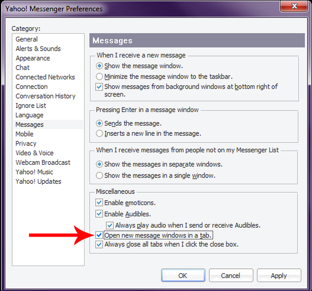Viewport: 312px width, 291px height.
Task: Click the Apply button
Action: pos(279,276)
